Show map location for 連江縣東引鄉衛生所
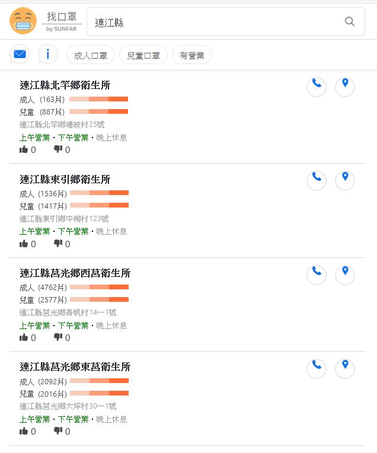This screenshot has width=377, height=453. pyautogui.click(x=345, y=180)
